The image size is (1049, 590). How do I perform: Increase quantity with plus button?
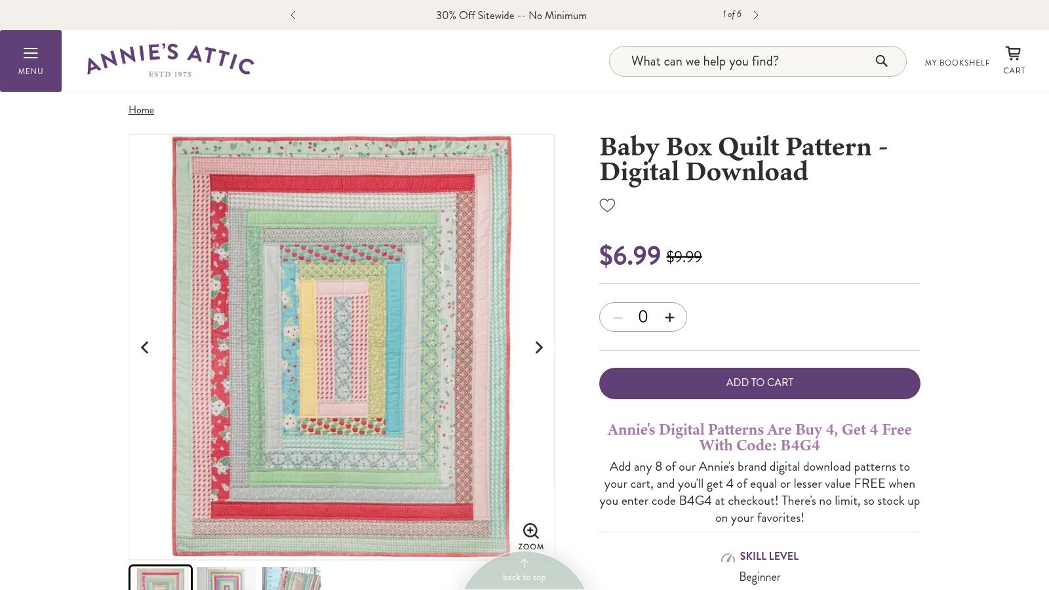pyautogui.click(x=669, y=317)
